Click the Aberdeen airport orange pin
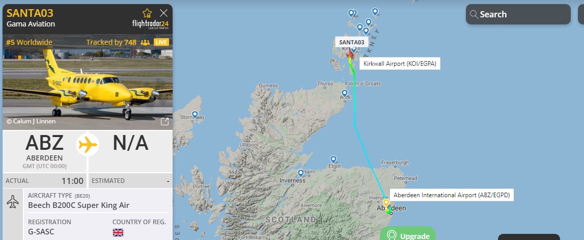Screen dimensions: 584x240 (386, 203)
